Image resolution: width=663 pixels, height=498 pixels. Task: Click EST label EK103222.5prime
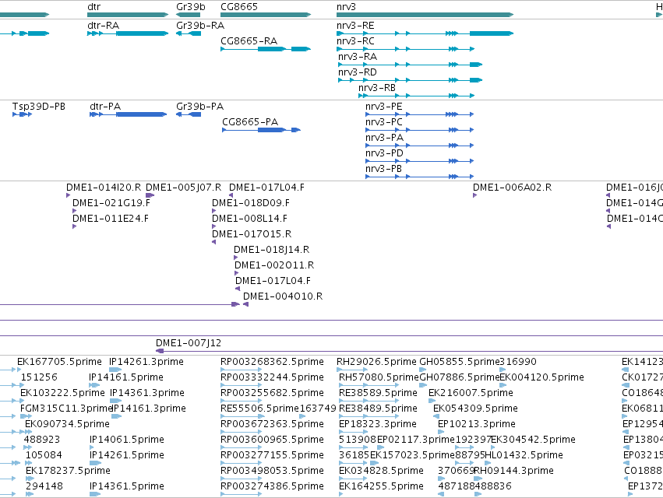62,393
